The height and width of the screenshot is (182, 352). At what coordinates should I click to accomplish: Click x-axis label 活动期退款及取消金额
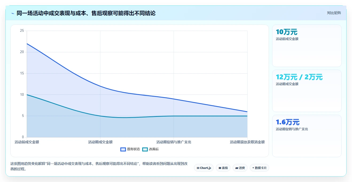coord(247,142)
